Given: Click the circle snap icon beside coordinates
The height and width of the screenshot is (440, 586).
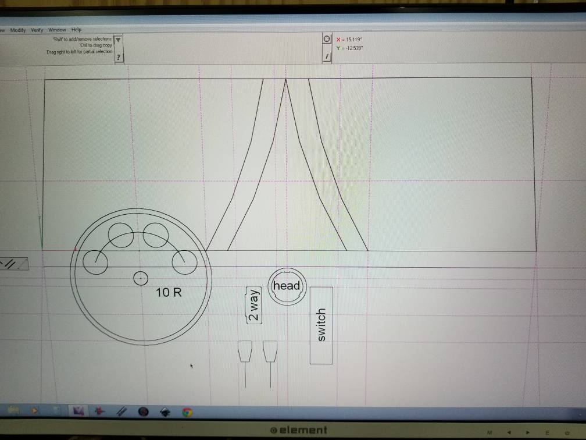Looking at the screenshot, I should tap(327, 39).
